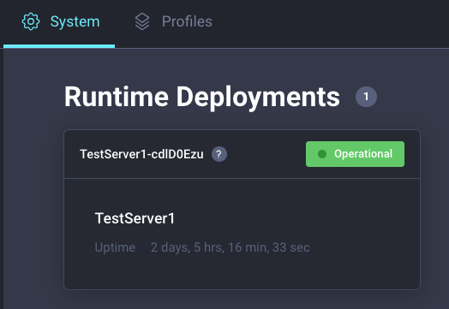Select the Runtime Deployments heading

pos(202,98)
